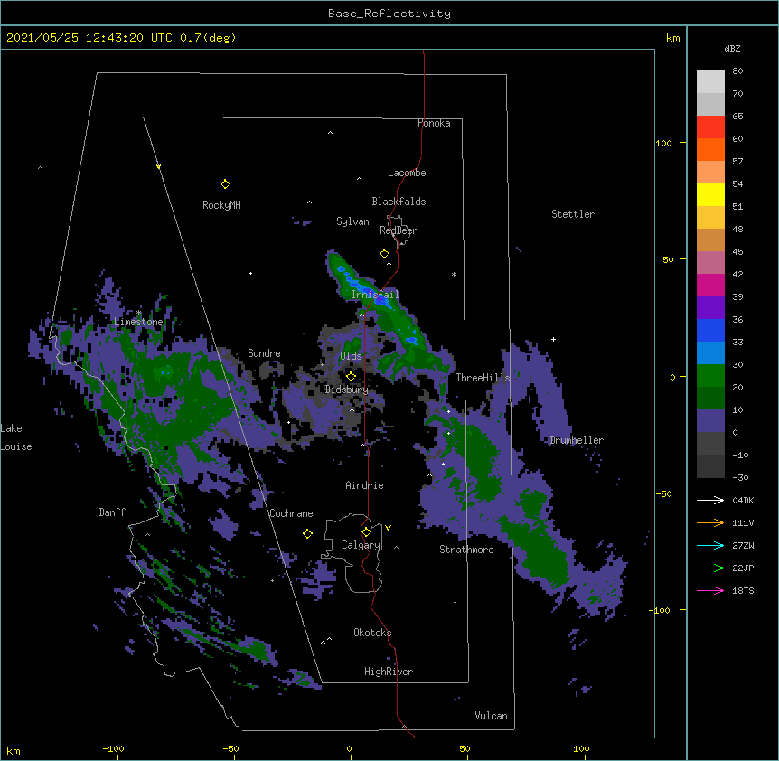Click the Banff label
779x761 pixels.
coord(112,512)
